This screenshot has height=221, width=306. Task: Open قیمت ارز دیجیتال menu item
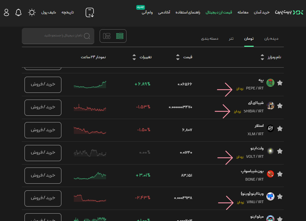click(219, 12)
